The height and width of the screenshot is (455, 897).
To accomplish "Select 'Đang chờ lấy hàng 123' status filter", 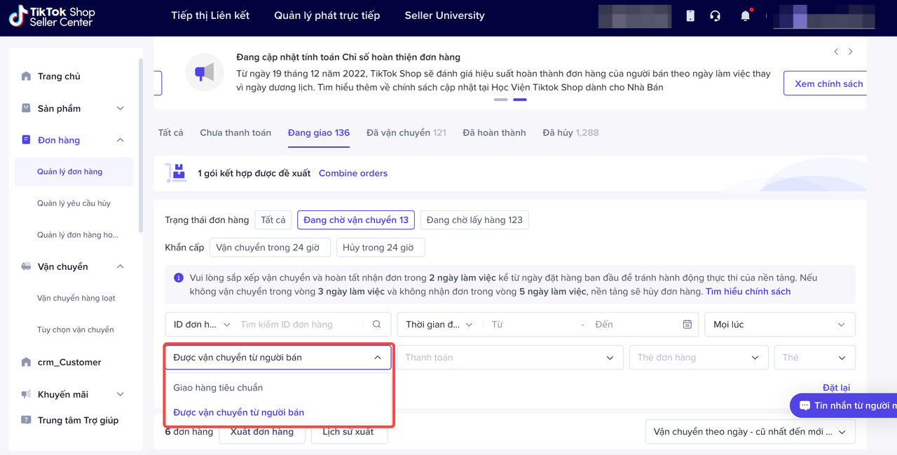I will tap(474, 220).
